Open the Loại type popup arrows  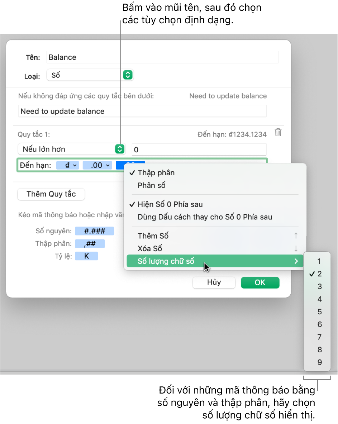click(128, 75)
